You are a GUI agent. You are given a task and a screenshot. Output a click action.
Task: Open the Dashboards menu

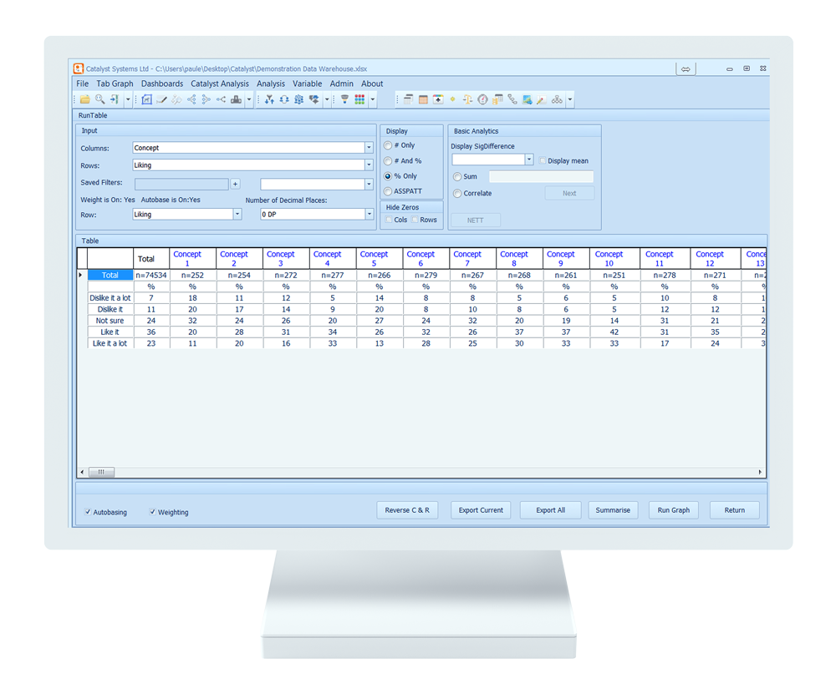(162, 84)
